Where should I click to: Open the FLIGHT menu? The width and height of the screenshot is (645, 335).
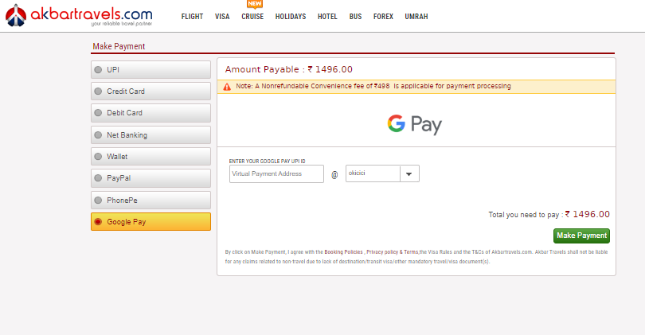coord(192,17)
